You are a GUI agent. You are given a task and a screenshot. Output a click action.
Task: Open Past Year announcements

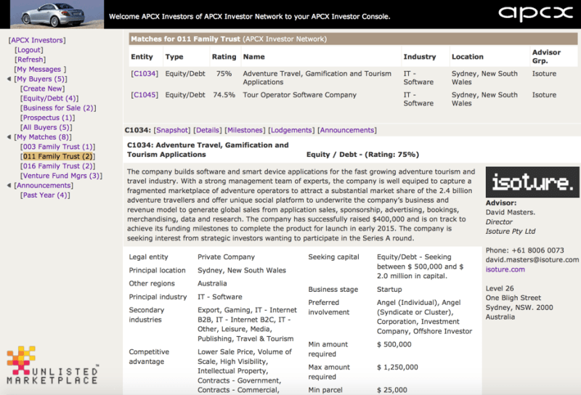(x=45, y=195)
